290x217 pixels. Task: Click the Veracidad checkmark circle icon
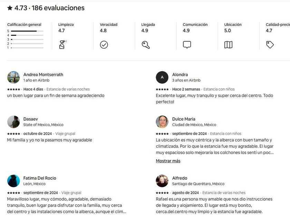[104, 44]
